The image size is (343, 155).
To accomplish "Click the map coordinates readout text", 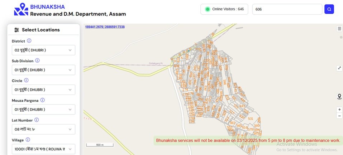I will 105,27.
